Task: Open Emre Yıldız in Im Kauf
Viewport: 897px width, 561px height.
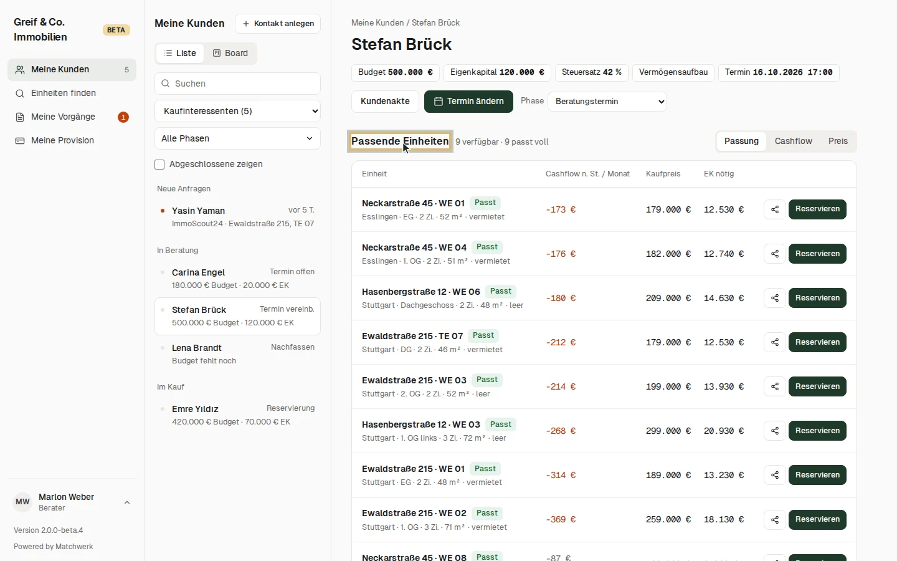Action: [x=237, y=415]
